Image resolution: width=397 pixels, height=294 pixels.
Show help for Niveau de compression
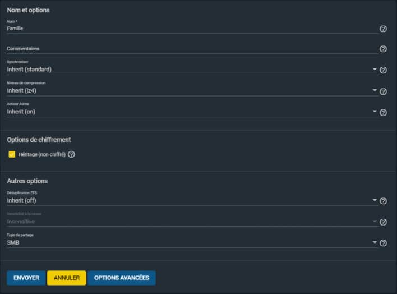click(x=383, y=91)
